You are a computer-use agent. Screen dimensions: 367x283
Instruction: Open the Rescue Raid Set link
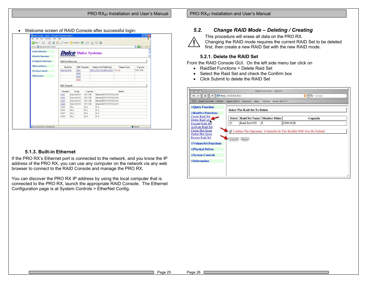pos(201,138)
